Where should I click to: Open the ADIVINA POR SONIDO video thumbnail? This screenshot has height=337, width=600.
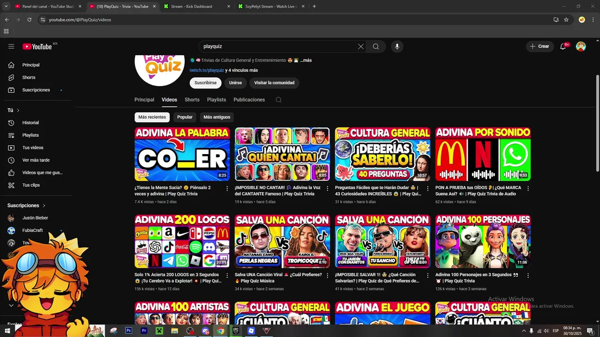click(483, 154)
